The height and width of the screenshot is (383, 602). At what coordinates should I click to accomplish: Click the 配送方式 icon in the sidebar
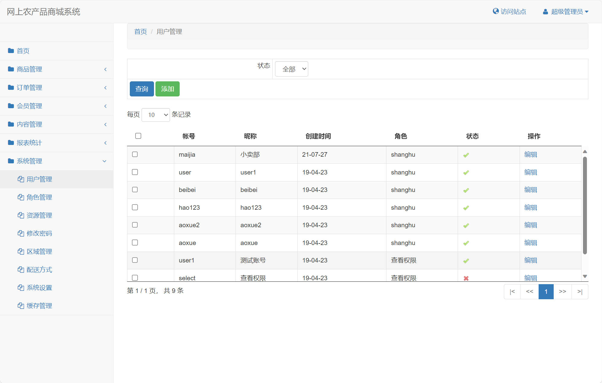point(20,269)
